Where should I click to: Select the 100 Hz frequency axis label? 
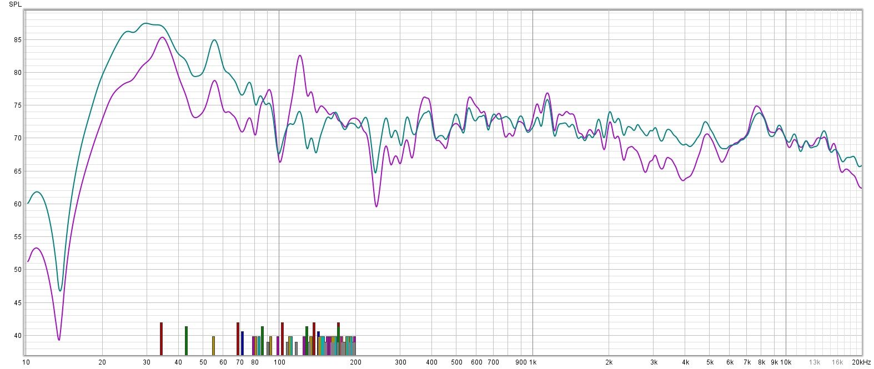click(x=279, y=362)
